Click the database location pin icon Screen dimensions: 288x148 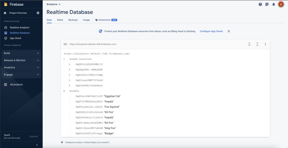click(x=62, y=142)
